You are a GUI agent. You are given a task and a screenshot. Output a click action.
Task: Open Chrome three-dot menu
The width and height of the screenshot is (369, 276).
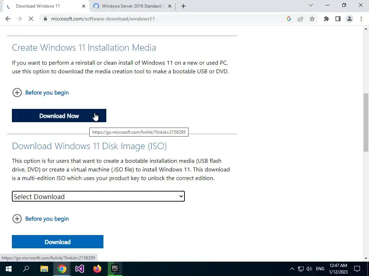pos(361,19)
